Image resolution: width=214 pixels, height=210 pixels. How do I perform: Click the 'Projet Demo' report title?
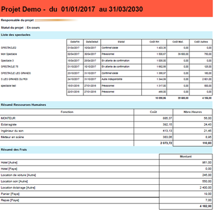pyautogui.click(x=72, y=9)
